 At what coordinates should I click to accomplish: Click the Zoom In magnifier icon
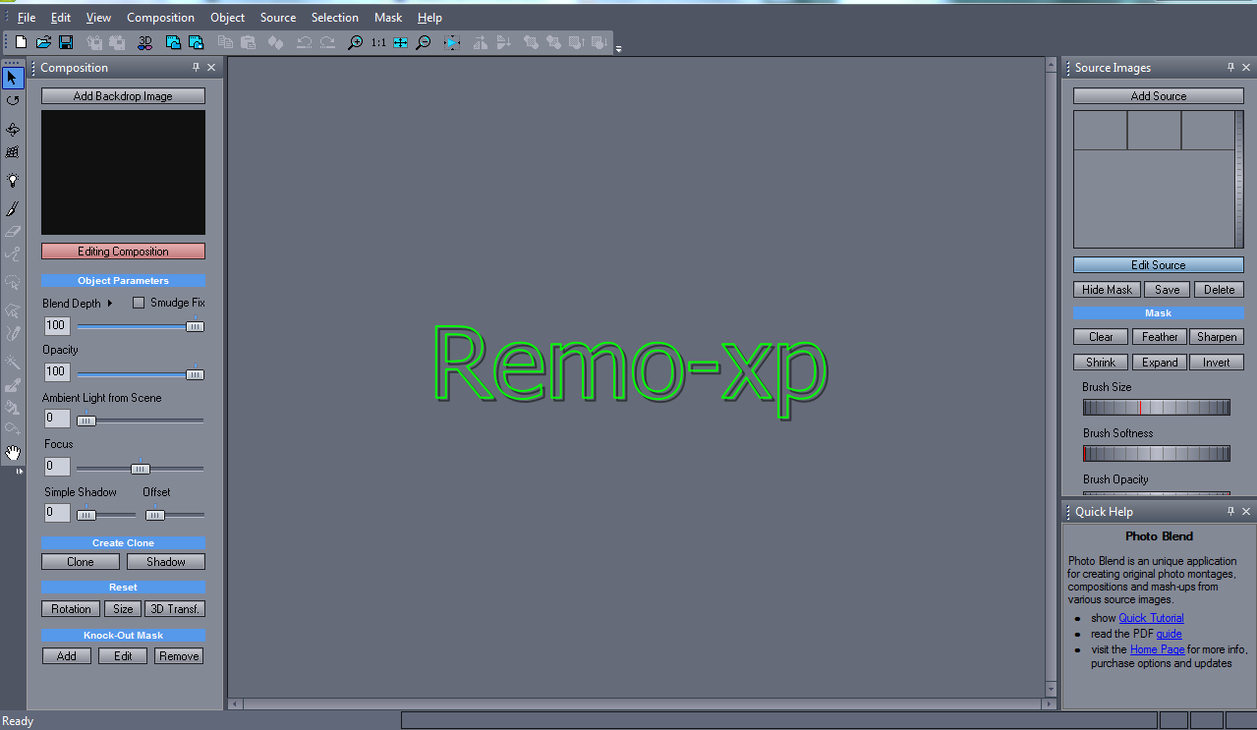(356, 42)
